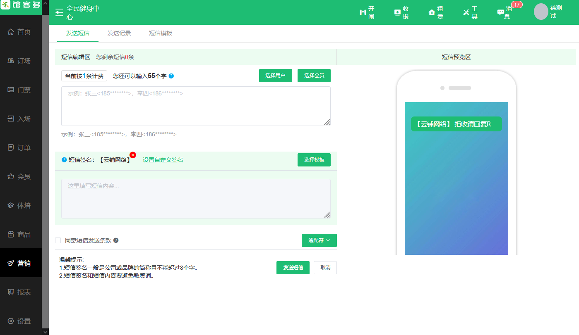Open 设置自定义签名 link
579x335 pixels.
163,160
